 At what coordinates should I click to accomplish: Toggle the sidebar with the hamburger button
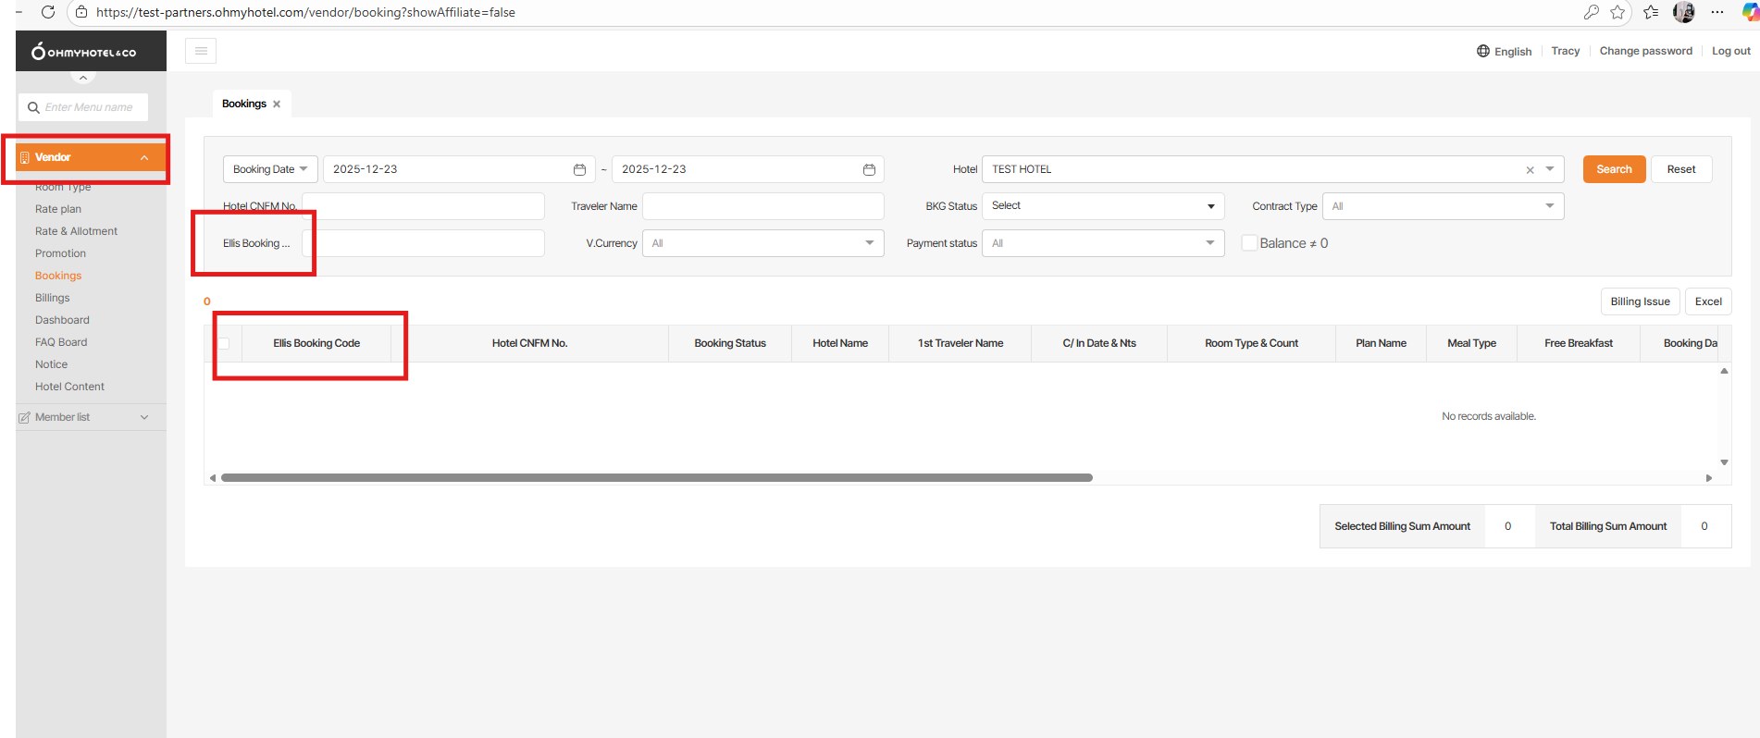tap(201, 51)
